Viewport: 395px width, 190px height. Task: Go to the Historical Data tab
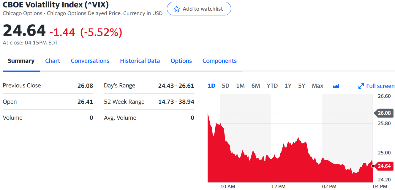click(140, 61)
